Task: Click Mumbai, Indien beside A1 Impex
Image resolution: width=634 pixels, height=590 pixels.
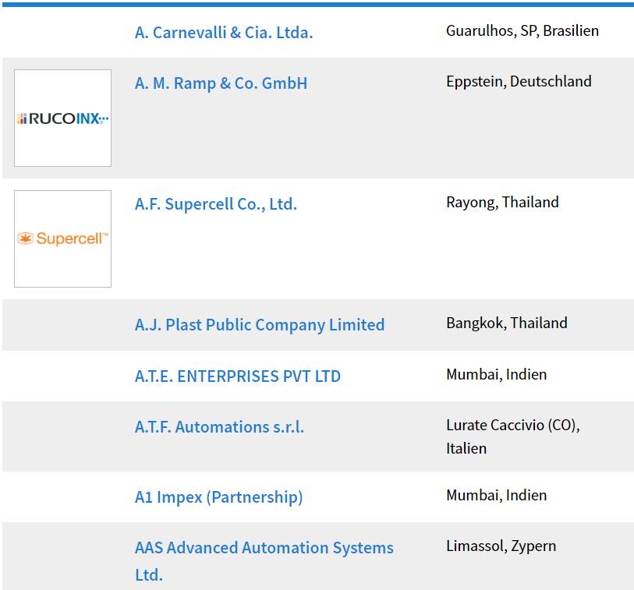Action: (497, 495)
